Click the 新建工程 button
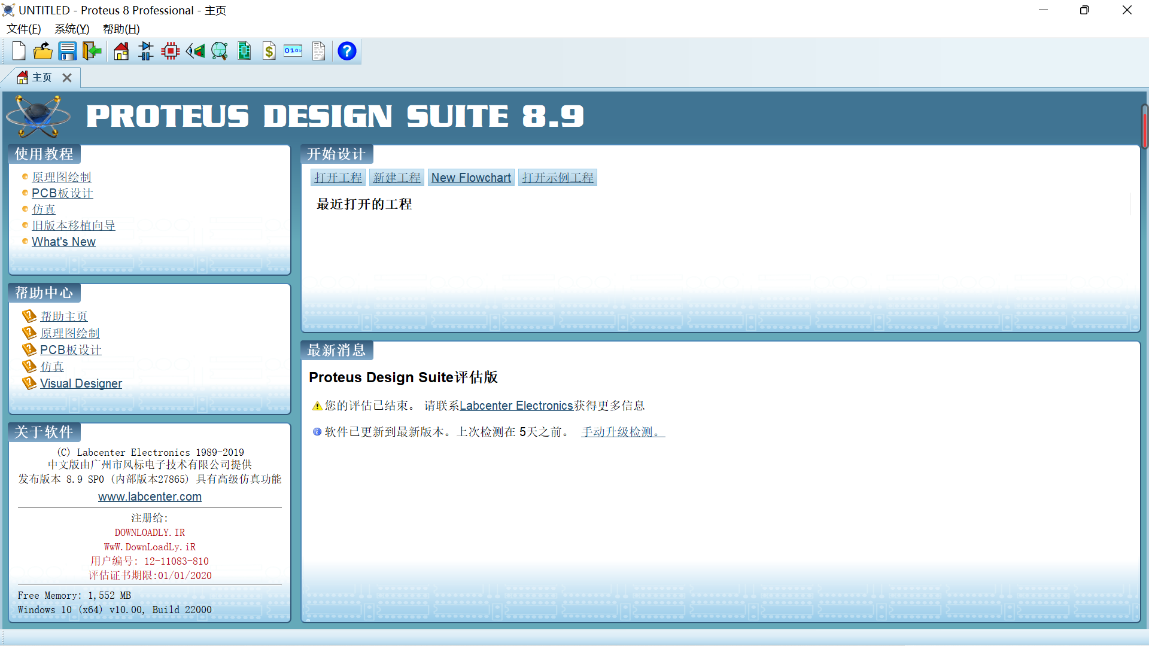 396,178
